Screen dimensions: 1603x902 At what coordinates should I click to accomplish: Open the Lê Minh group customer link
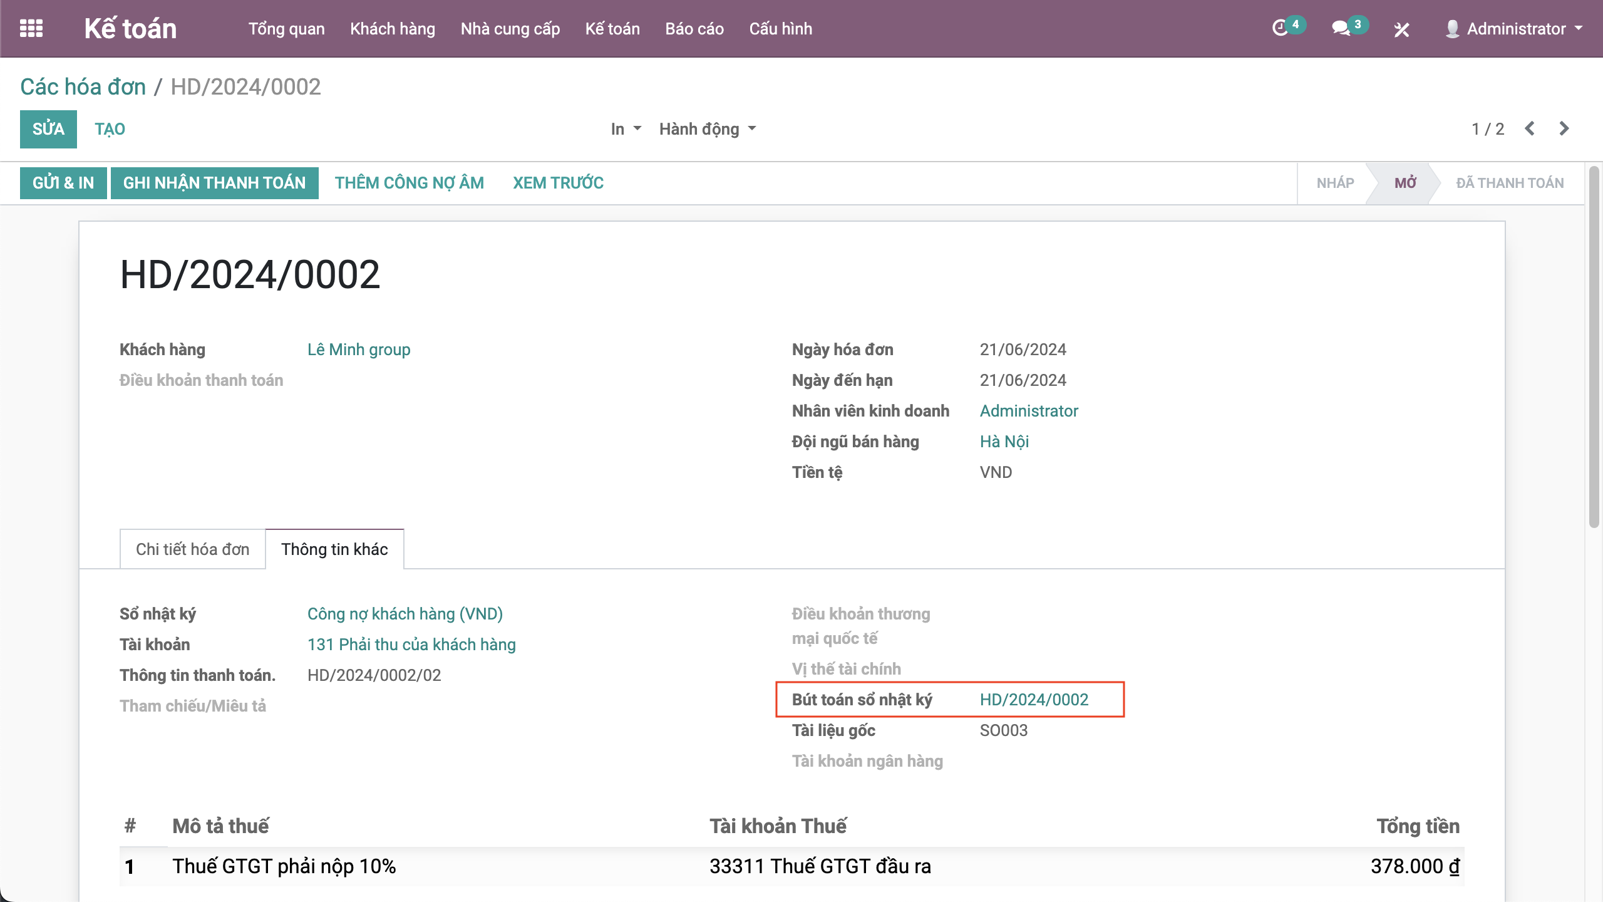[x=359, y=350]
